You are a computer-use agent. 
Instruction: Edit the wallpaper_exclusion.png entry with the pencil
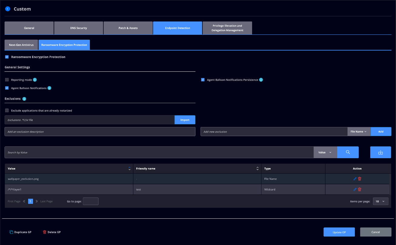coord(355,179)
